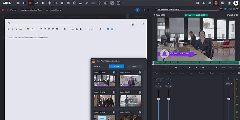
Task: Open the gear-shaped settings app icon
Action: (106, 3)
